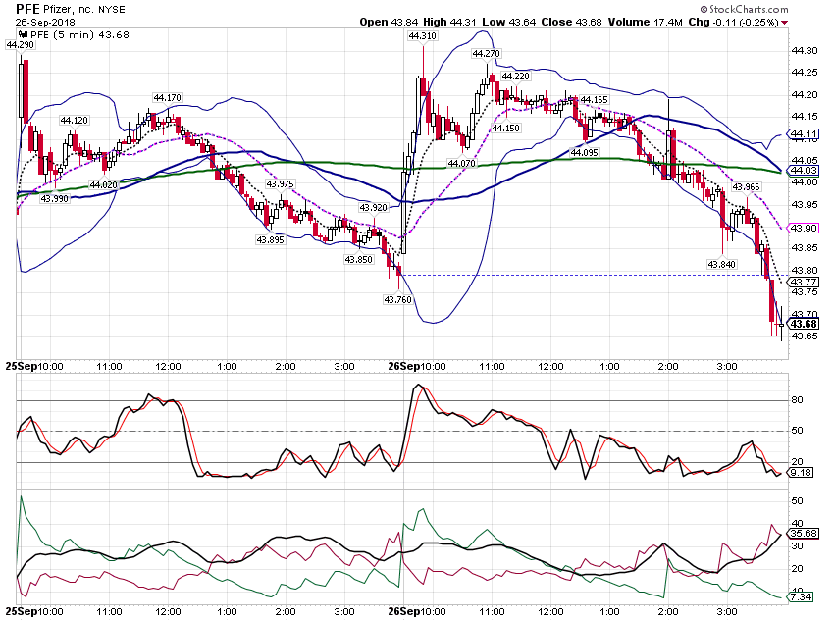
Task: Select the 43.975 price annotation
Action: tap(280, 184)
